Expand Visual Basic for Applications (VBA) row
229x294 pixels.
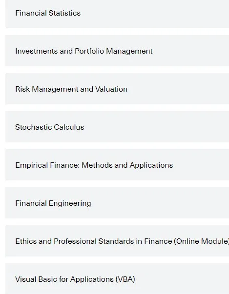coord(117,279)
